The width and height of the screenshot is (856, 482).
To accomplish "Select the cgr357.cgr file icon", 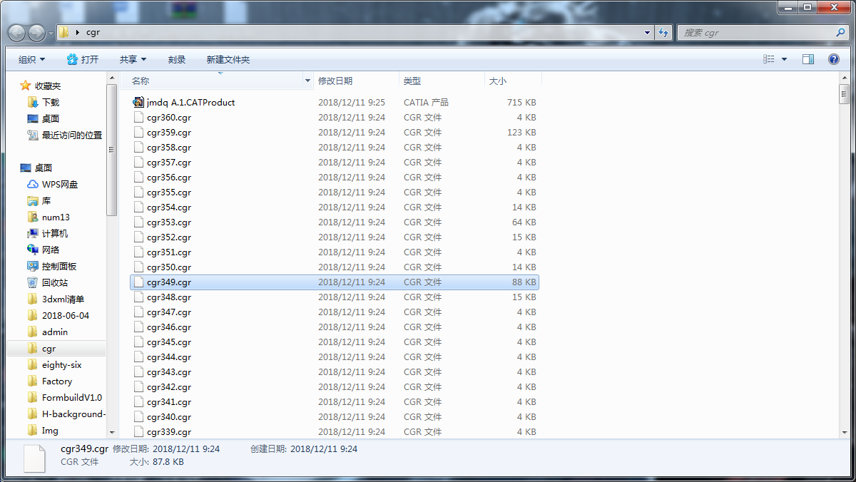I will (138, 162).
